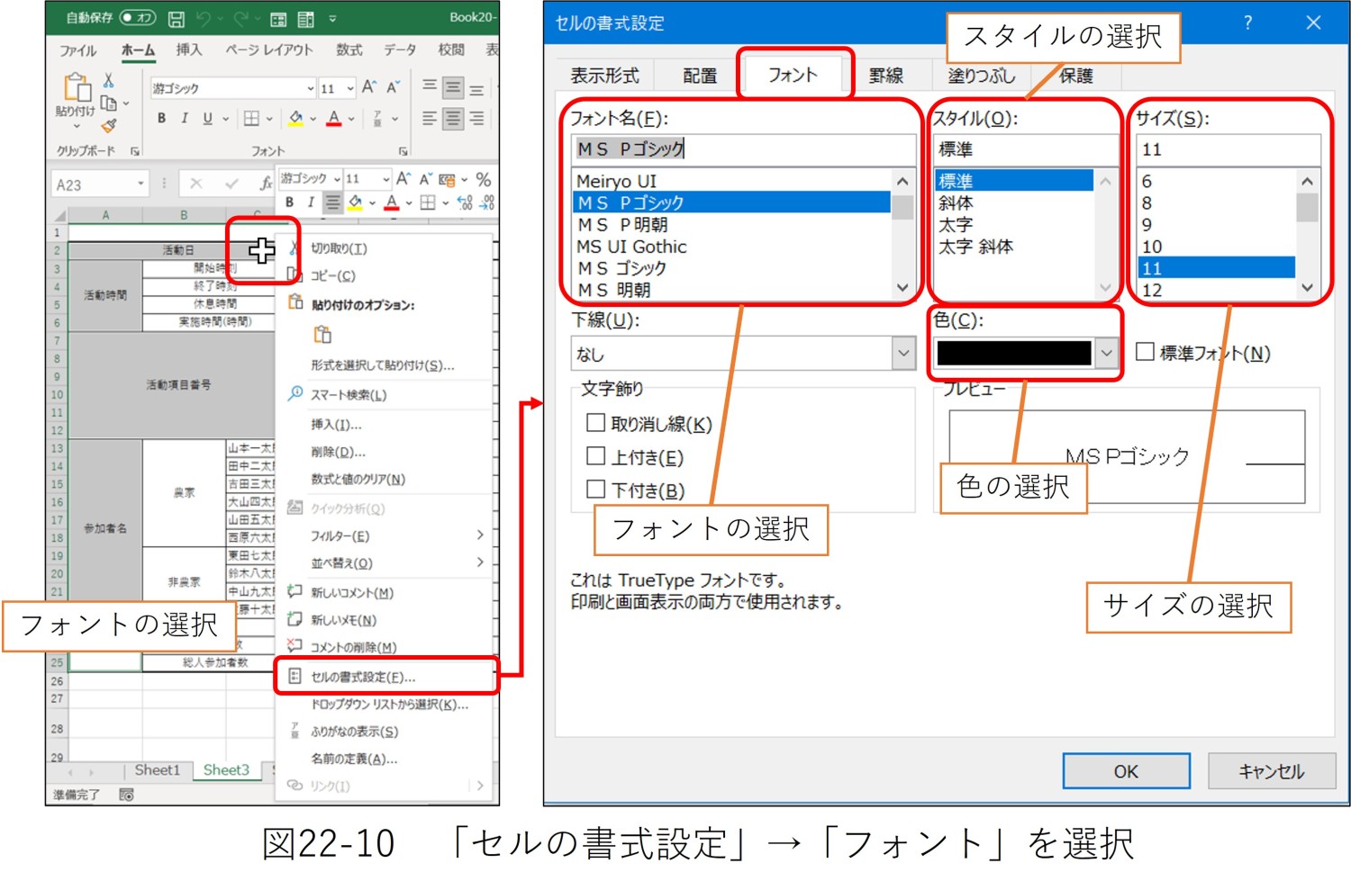Click the OK button
1351x890 pixels.
click(x=1126, y=771)
